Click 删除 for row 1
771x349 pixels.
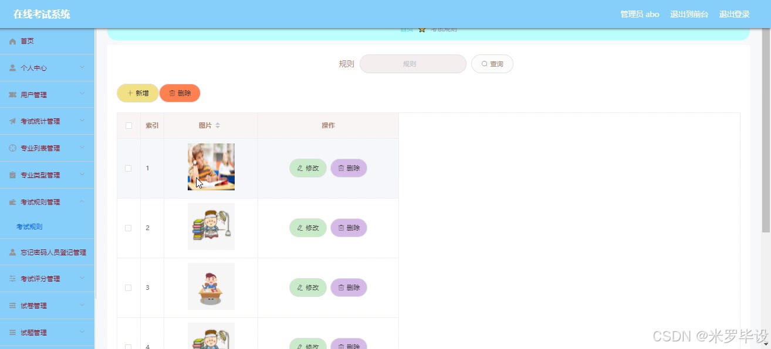pos(349,168)
